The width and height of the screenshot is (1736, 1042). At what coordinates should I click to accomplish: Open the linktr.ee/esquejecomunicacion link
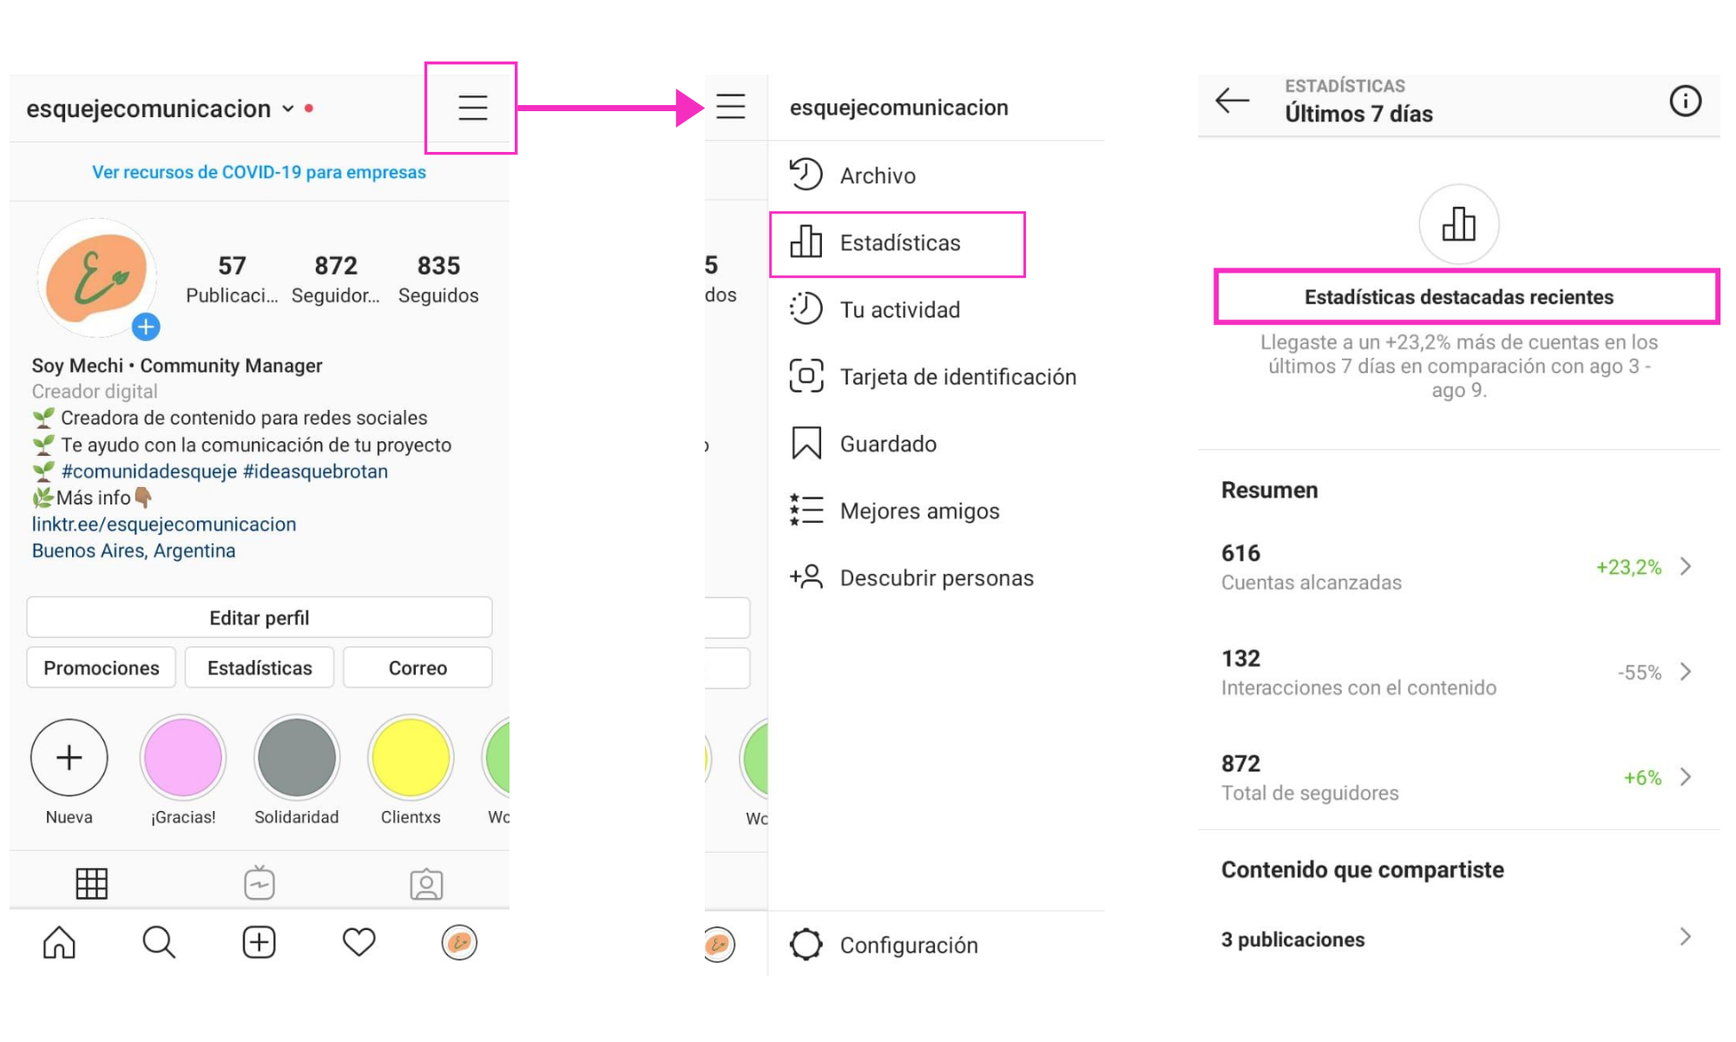click(x=164, y=524)
